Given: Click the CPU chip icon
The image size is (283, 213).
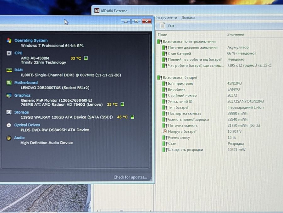Looking at the screenshot, I should 9,53.
